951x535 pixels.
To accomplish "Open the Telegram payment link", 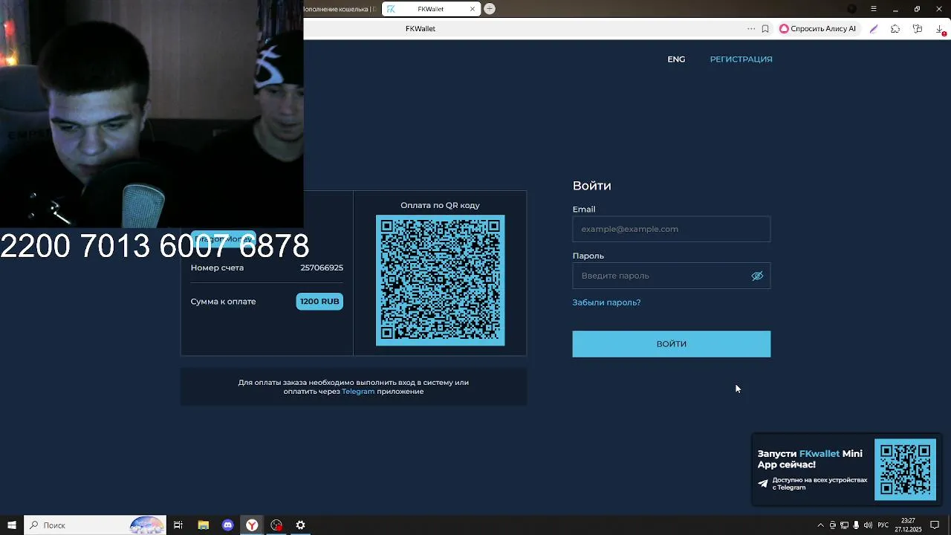I will [x=358, y=392].
